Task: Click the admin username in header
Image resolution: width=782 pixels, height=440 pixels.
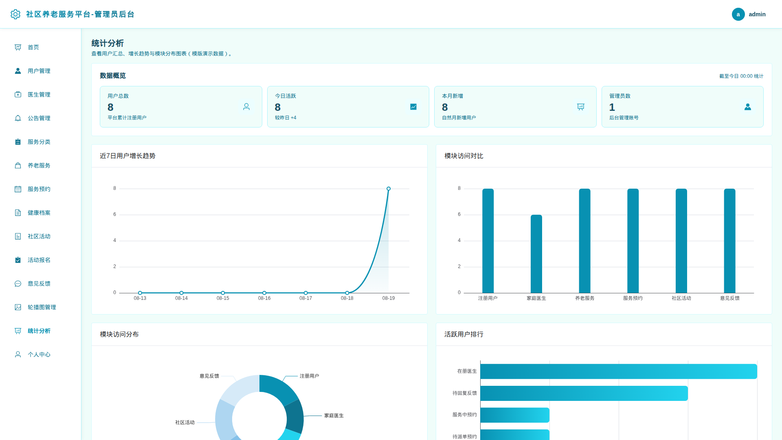Action: pyautogui.click(x=757, y=14)
